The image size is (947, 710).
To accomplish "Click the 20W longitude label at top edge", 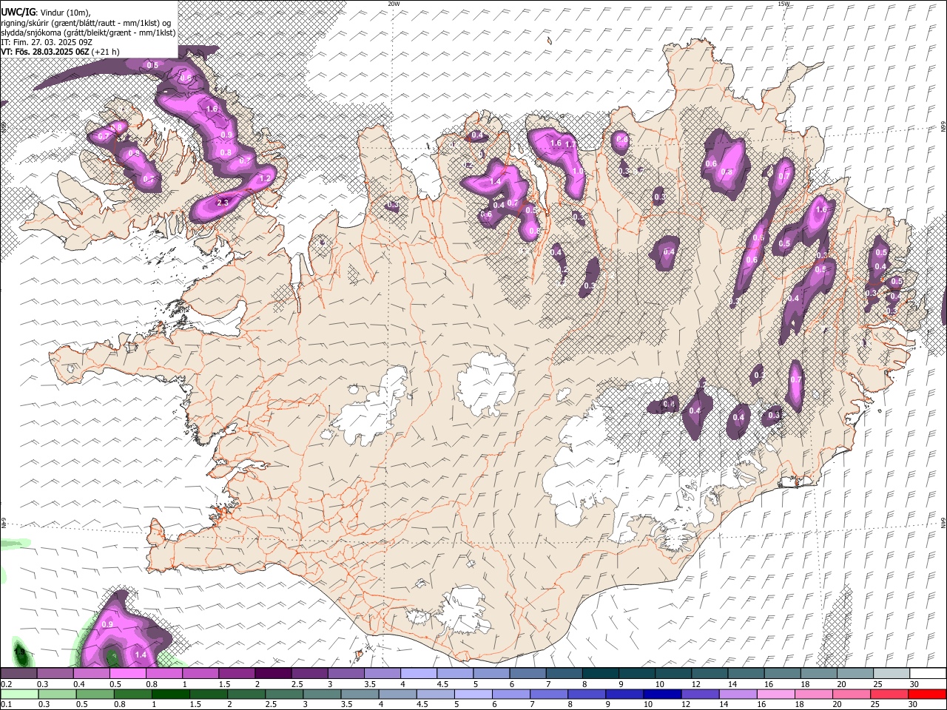I will point(394,4).
